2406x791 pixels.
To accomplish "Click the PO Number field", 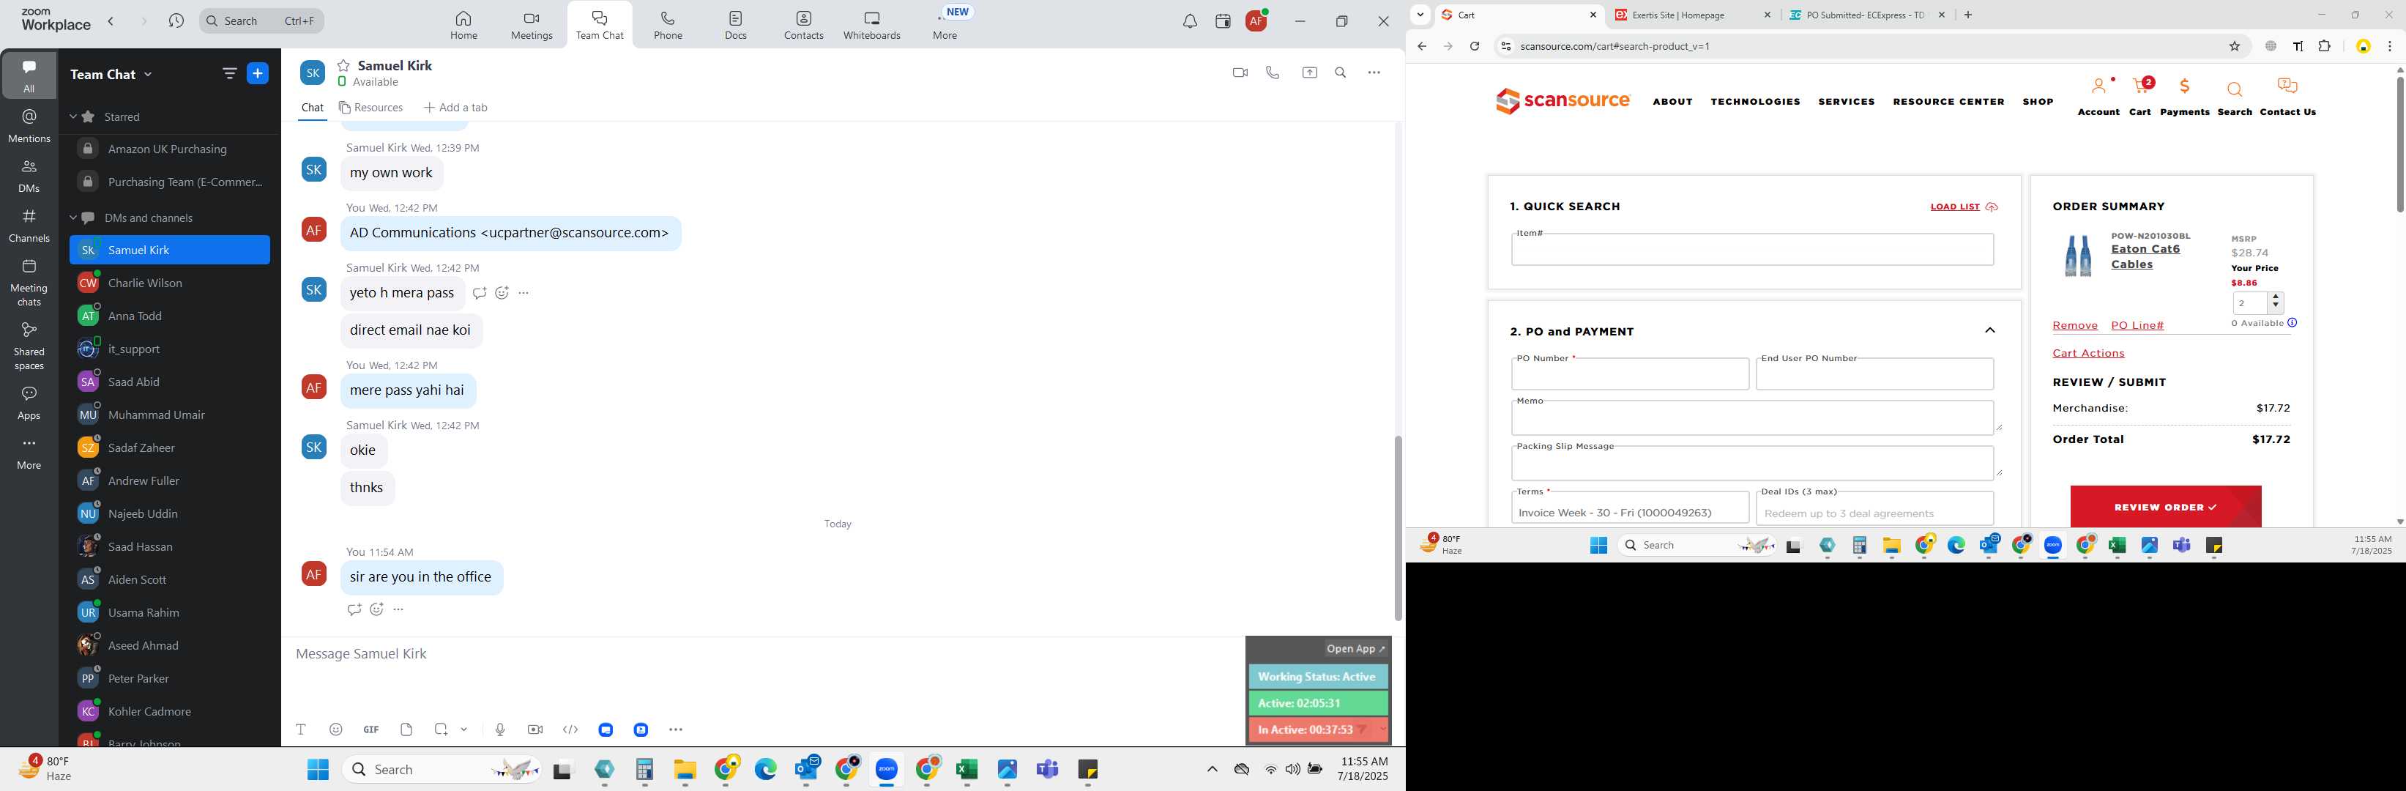I will [1630, 374].
